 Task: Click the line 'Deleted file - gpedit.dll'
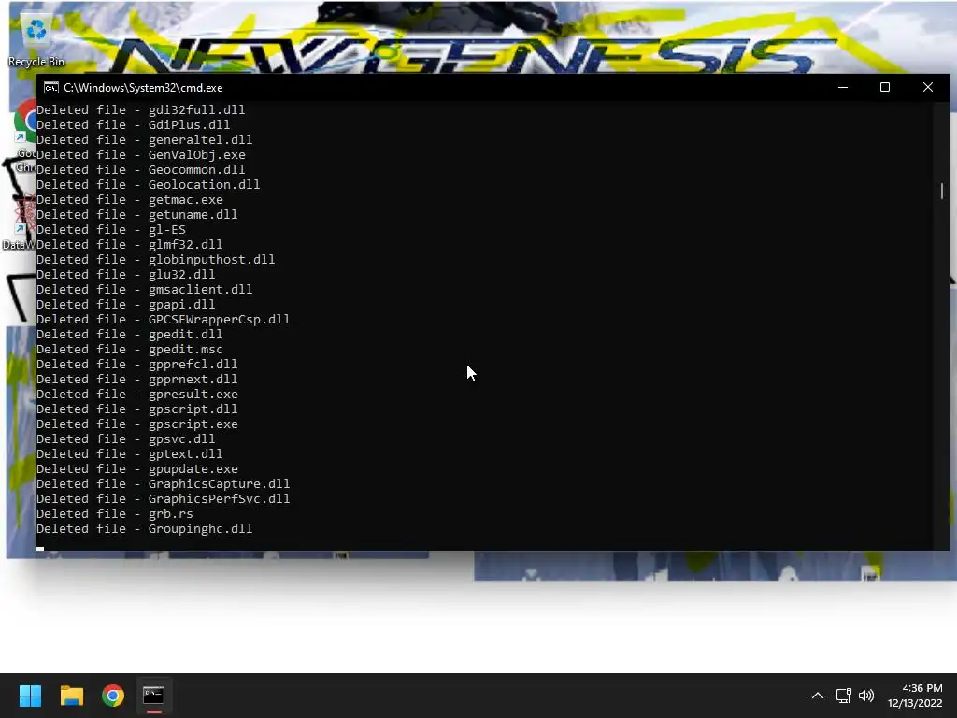(x=129, y=334)
